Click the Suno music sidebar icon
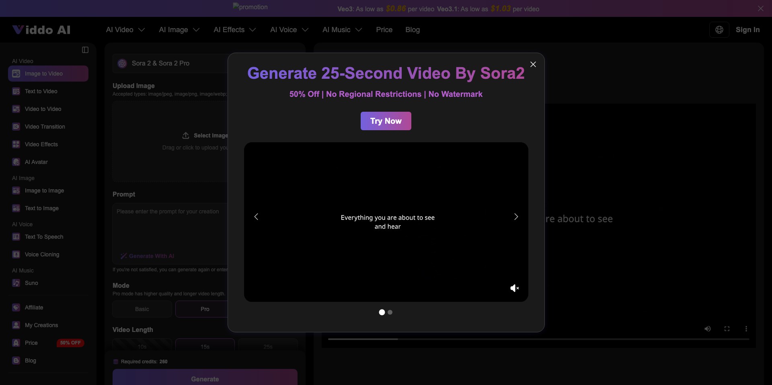The image size is (772, 385). [x=16, y=283]
